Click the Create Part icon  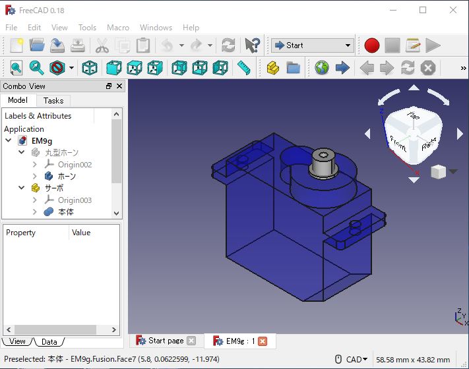pos(272,68)
